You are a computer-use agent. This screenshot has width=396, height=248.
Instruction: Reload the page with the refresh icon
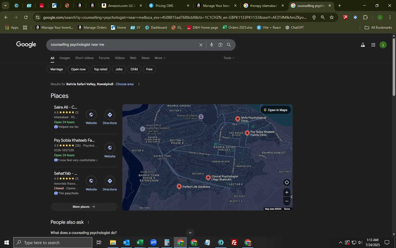point(26,17)
